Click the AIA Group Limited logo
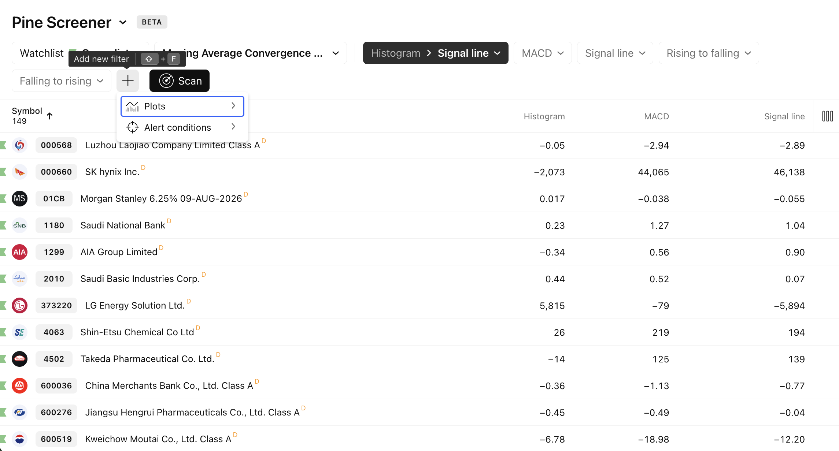Viewport: 839px width, 451px height. click(x=19, y=252)
